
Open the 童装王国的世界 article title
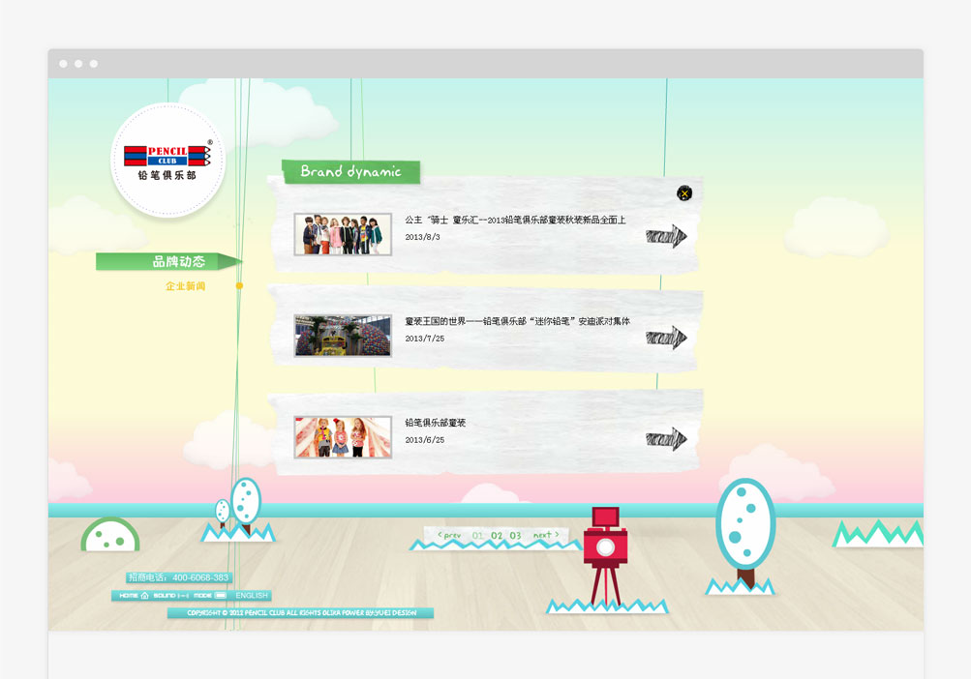517,321
